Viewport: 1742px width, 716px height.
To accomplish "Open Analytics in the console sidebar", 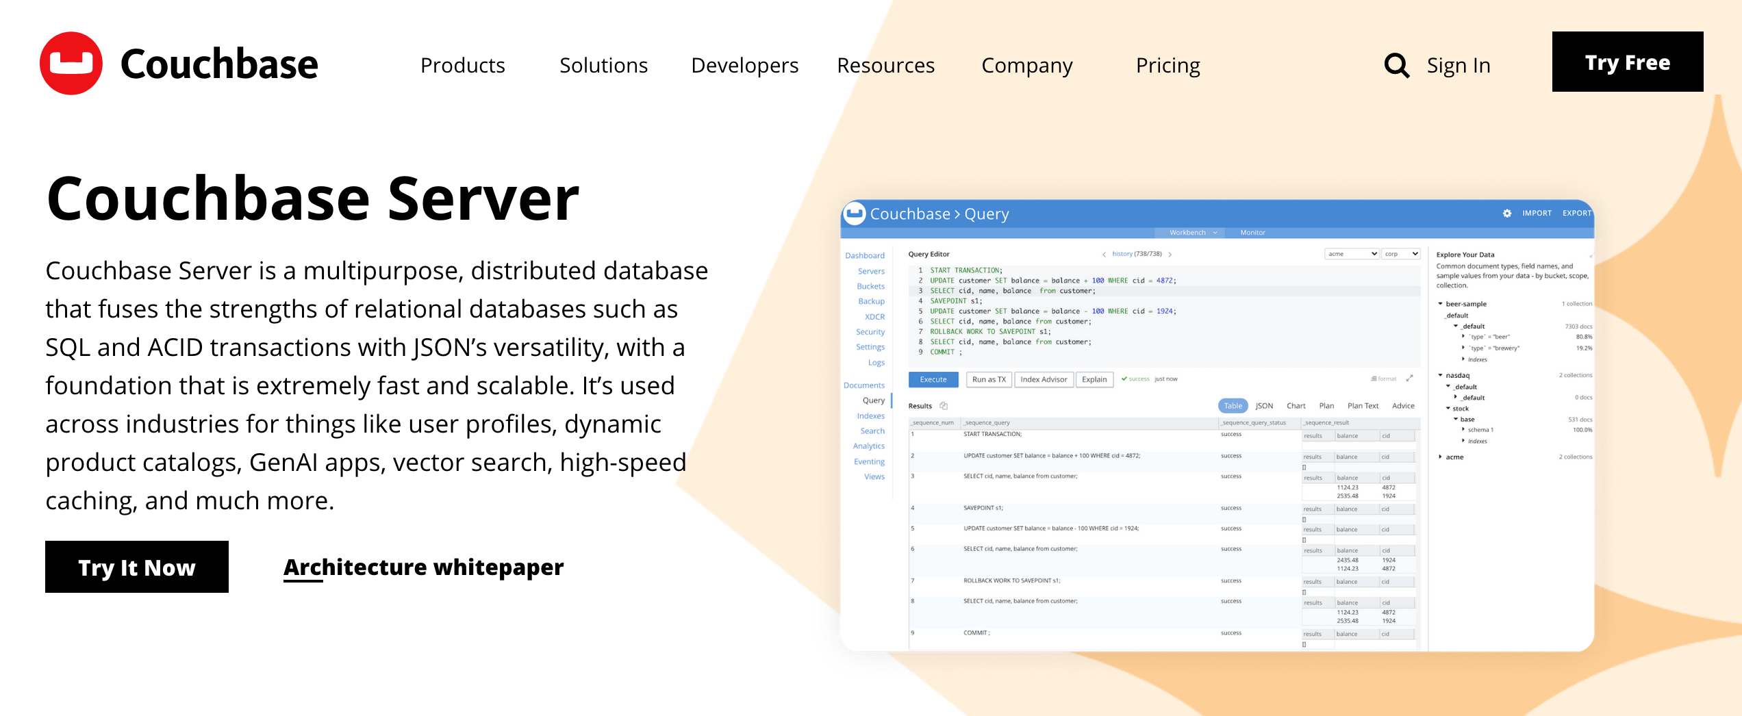I will (x=869, y=446).
